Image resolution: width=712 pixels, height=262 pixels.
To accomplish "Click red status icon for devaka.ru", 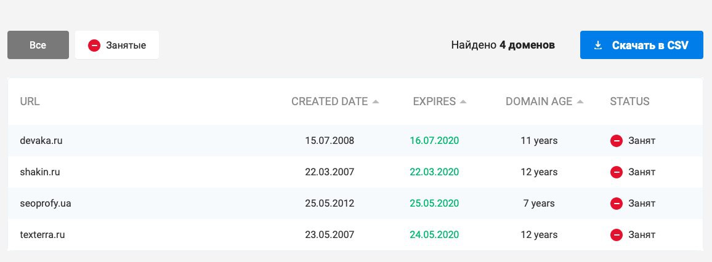I will click(x=616, y=141).
